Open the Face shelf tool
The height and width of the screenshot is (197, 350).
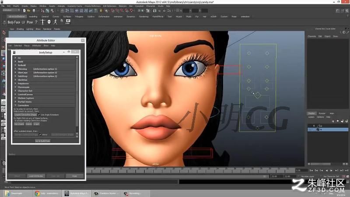tap(17, 22)
